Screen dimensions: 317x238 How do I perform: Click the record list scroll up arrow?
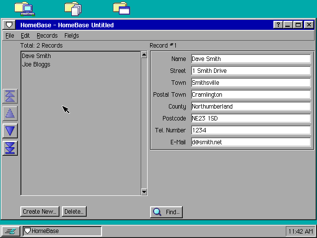tap(144, 55)
